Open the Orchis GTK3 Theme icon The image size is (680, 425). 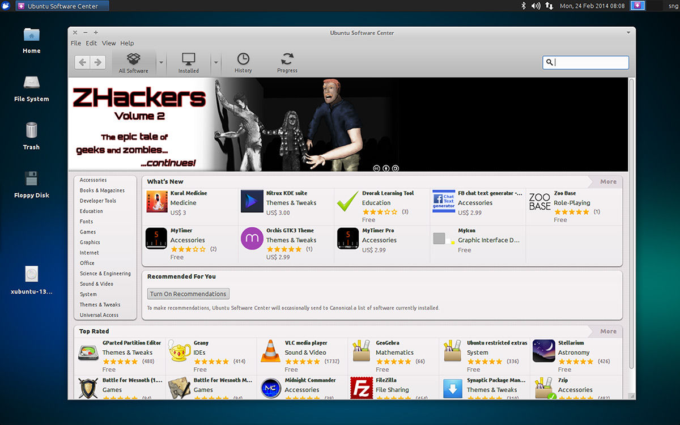(252, 239)
